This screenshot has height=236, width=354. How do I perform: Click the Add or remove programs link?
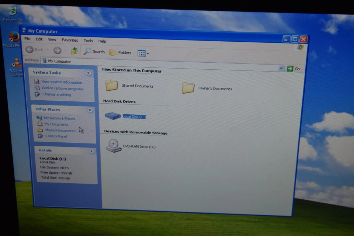[x=63, y=88]
